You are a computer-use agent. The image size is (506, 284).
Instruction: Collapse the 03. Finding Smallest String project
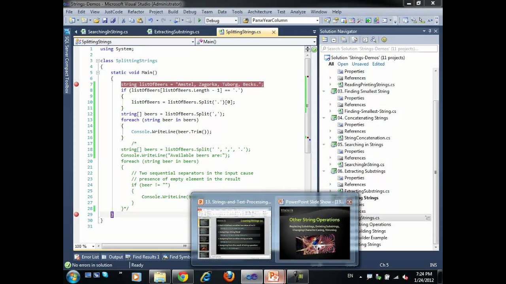[x=324, y=91]
